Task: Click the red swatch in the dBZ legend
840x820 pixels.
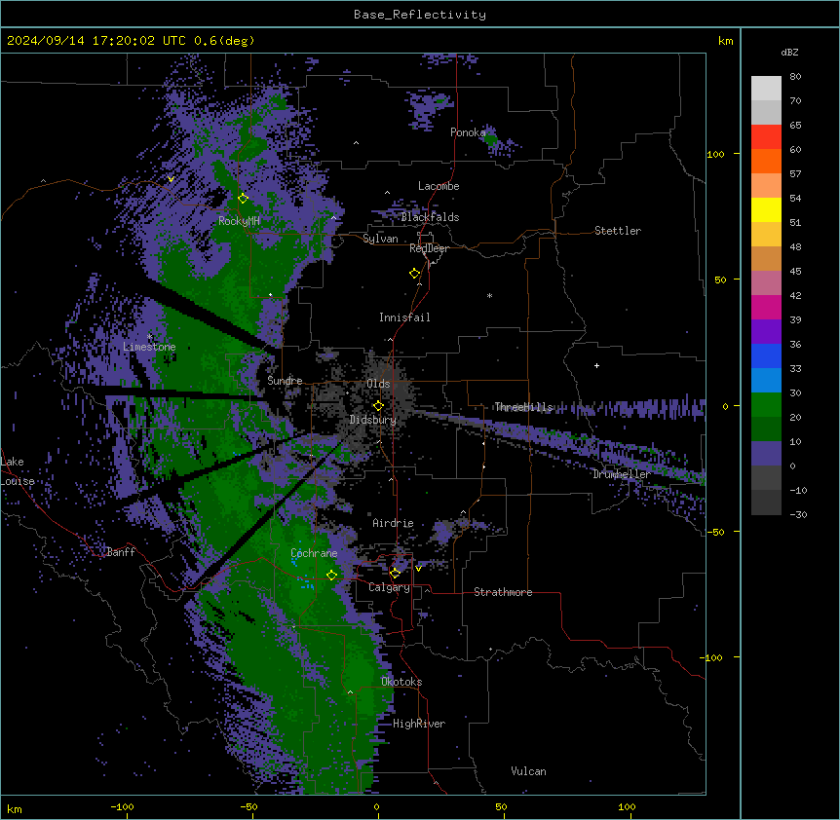Action: [x=766, y=137]
